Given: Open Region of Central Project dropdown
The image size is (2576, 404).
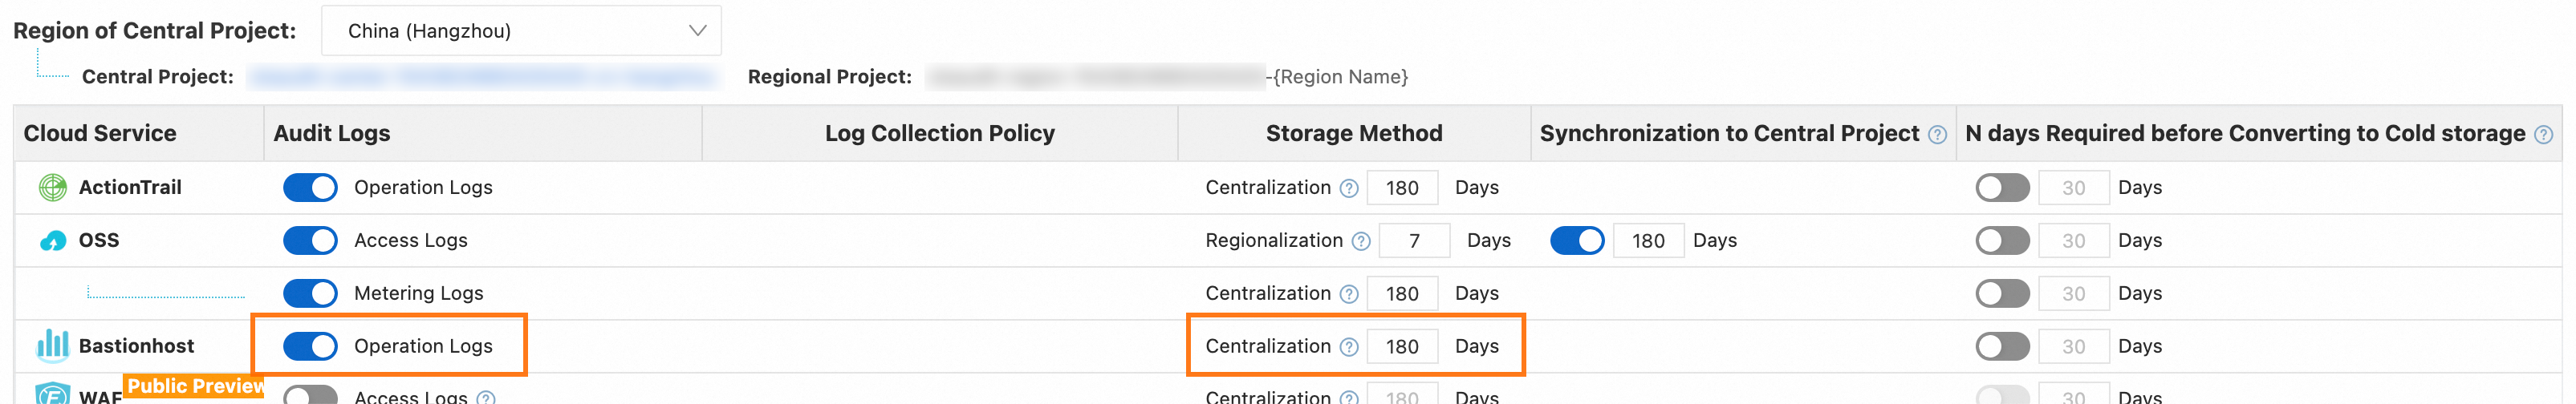Looking at the screenshot, I should pos(520,31).
